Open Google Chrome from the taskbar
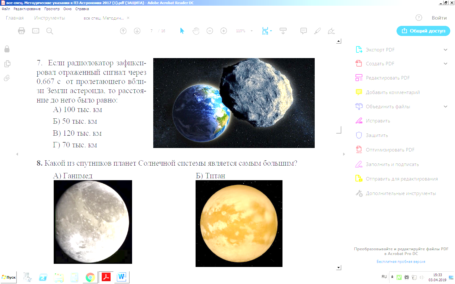The width and height of the screenshot is (455, 284). pyautogui.click(x=90, y=277)
